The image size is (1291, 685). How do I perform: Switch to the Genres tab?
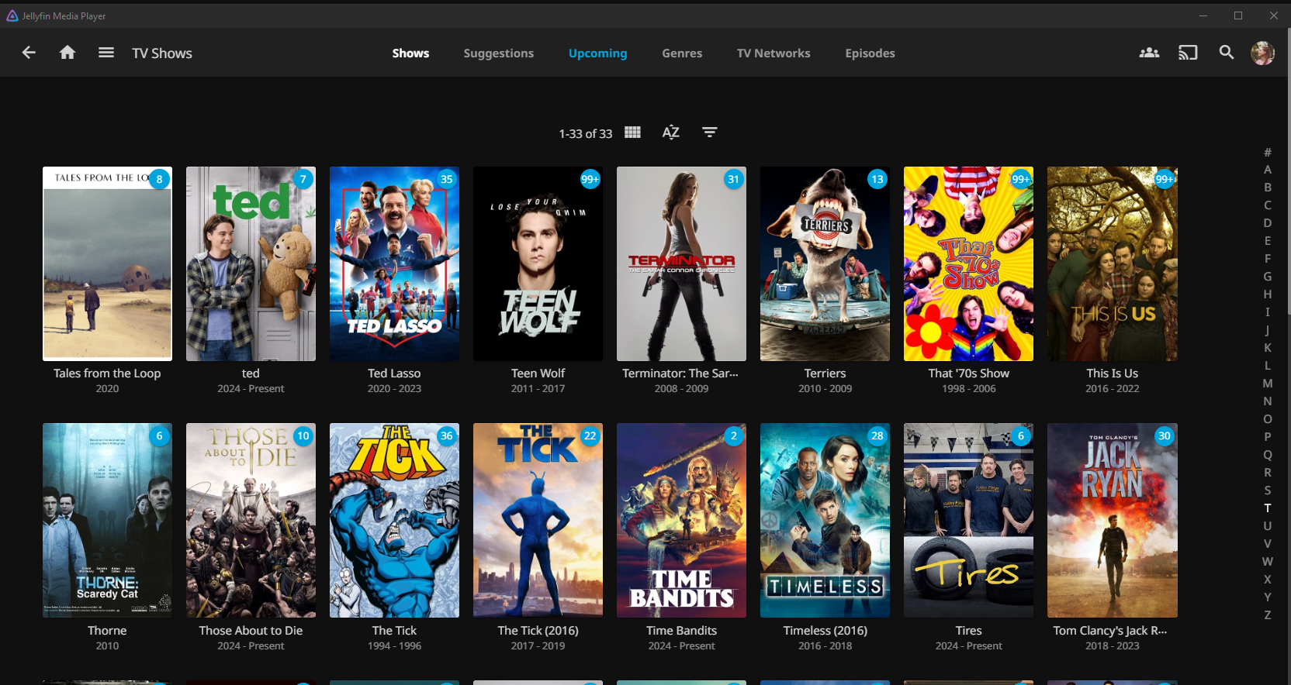pos(681,53)
